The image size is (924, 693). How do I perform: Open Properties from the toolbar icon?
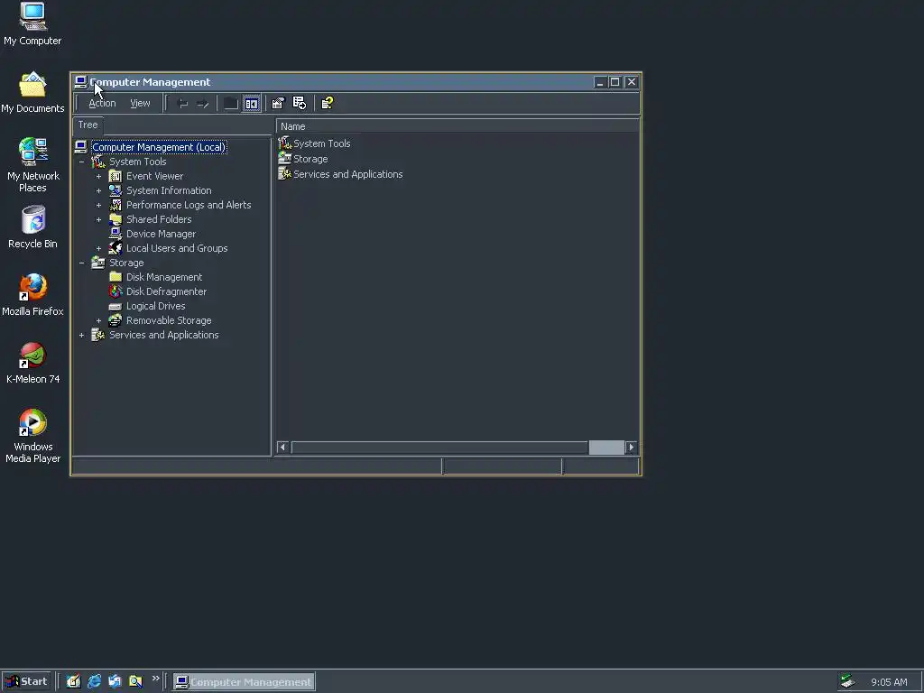pyautogui.click(x=278, y=104)
